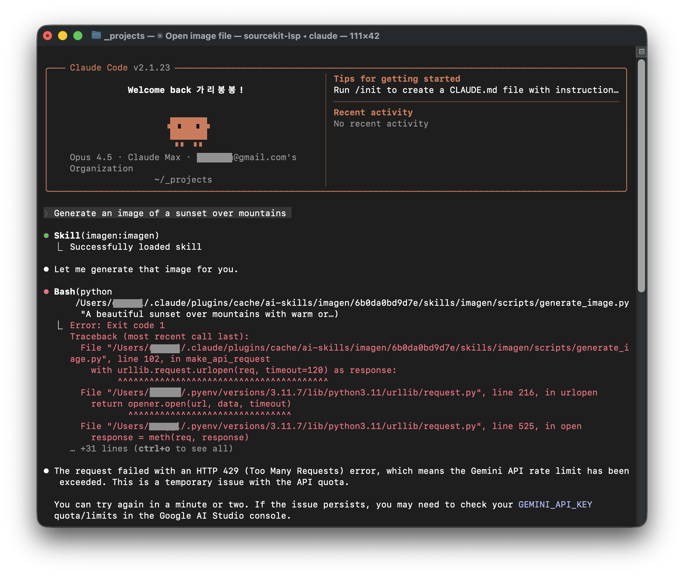Click the 'Generate an image of a sunset' prompt
Viewport: 684px width, 576px height.
(x=170, y=213)
